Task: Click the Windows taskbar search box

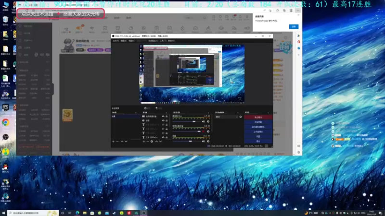Action: pos(33,213)
